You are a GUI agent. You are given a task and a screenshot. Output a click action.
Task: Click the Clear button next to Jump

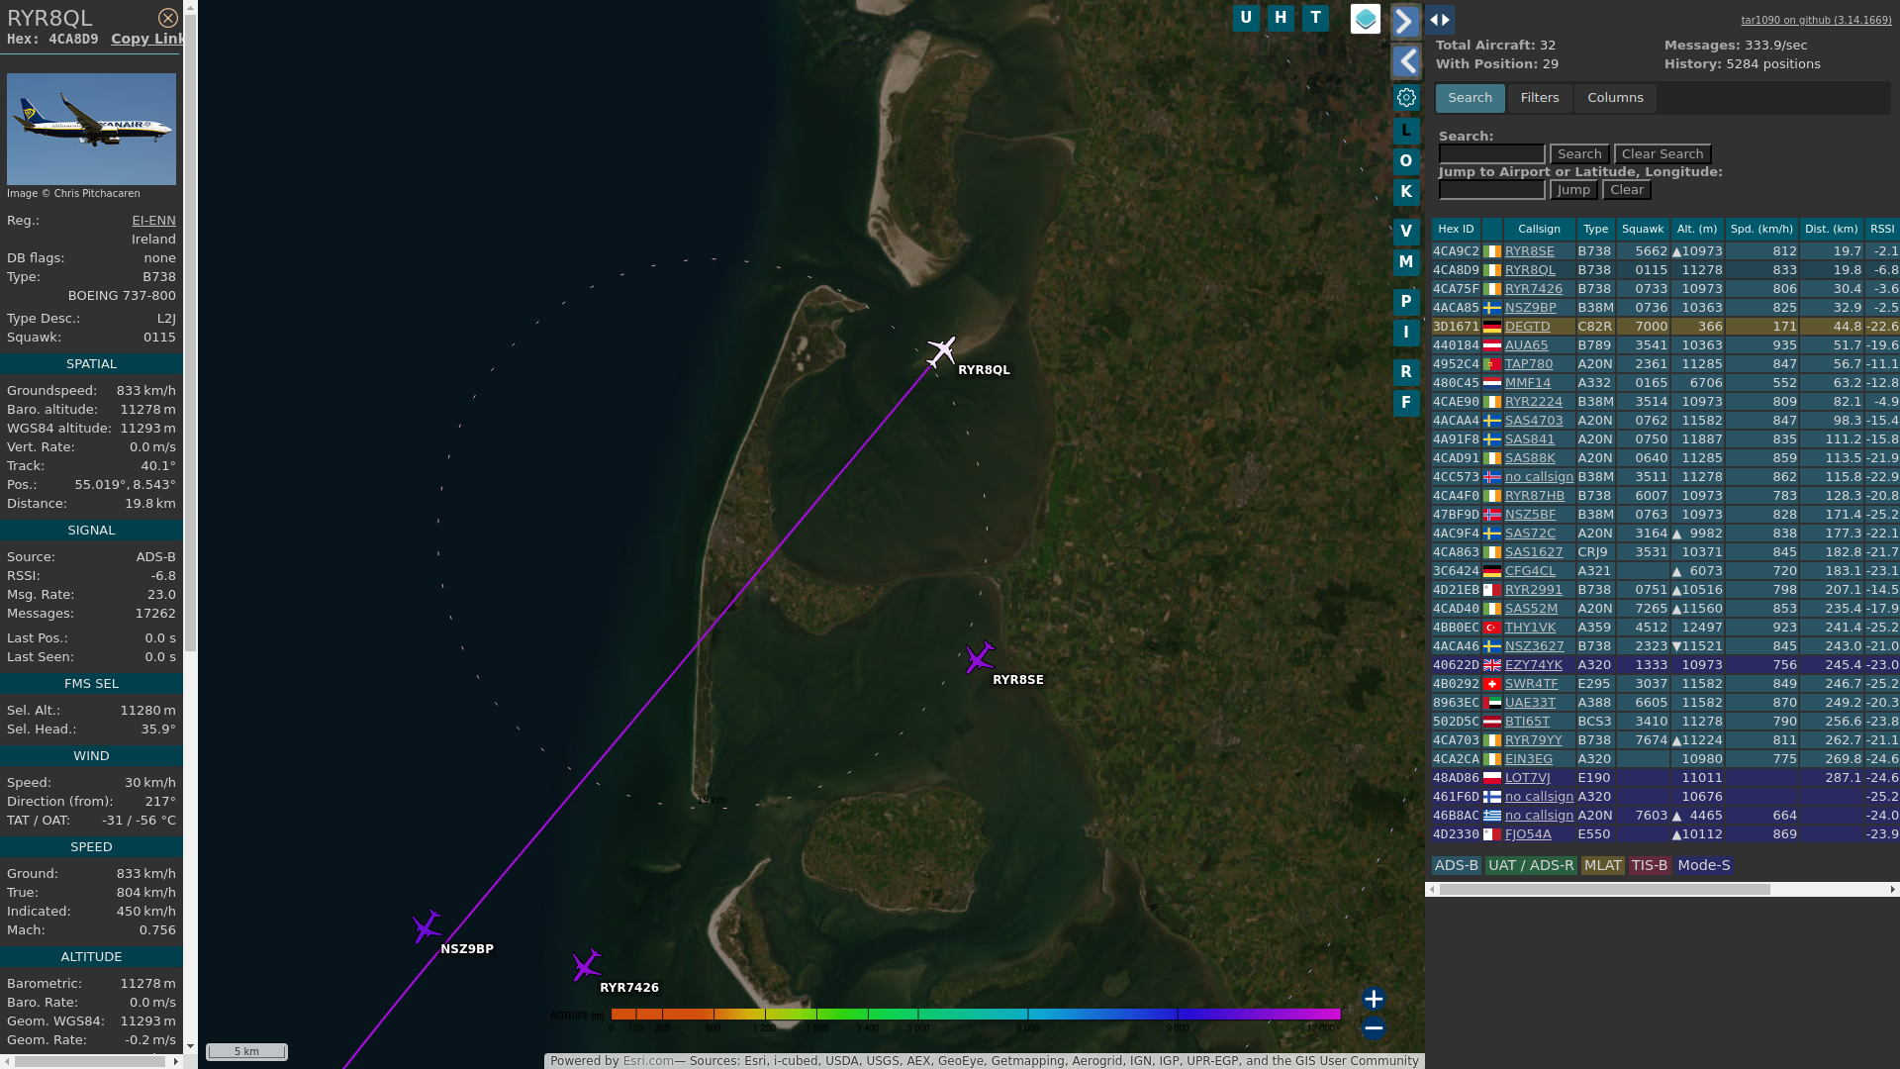[x=1627, y=190]
